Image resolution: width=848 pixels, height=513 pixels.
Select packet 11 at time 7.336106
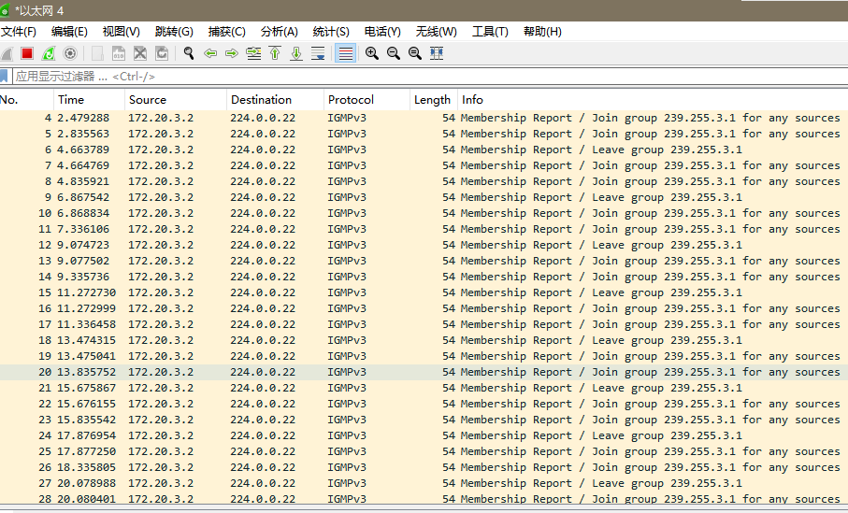(x=424, y=229)
